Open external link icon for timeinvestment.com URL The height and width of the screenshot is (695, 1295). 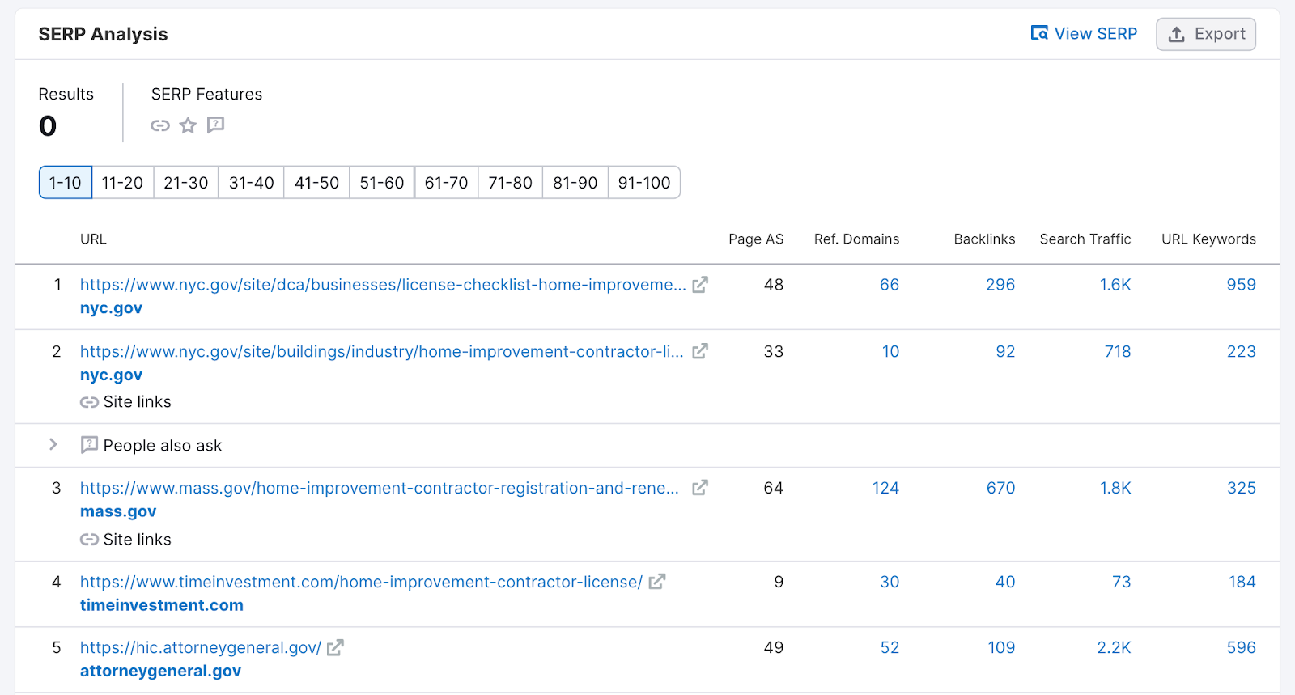657,582
